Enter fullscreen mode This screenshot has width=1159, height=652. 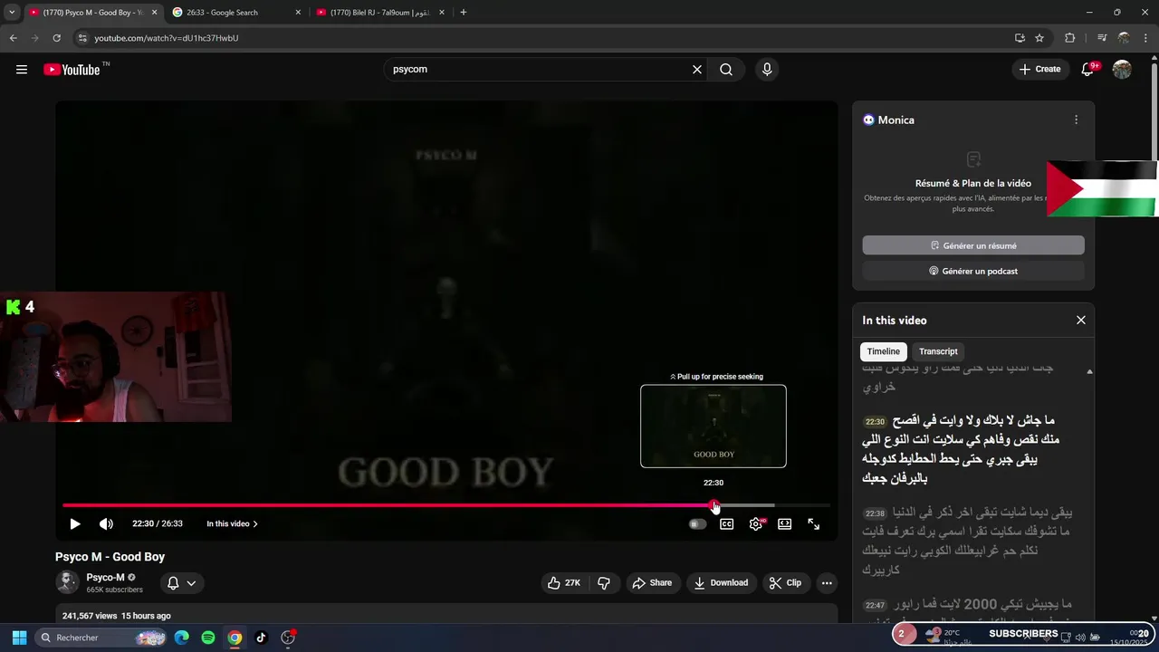pyautogui.click(x=814, y=523)
